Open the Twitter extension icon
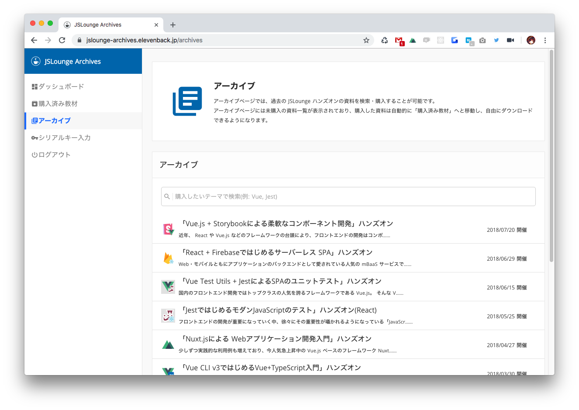Image resolution: width=579 pixels, height=410 pixels. click(496, 40)
